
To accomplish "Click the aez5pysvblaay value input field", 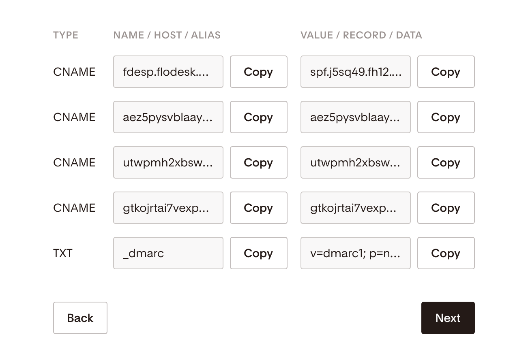I will [x=356, y=117].
